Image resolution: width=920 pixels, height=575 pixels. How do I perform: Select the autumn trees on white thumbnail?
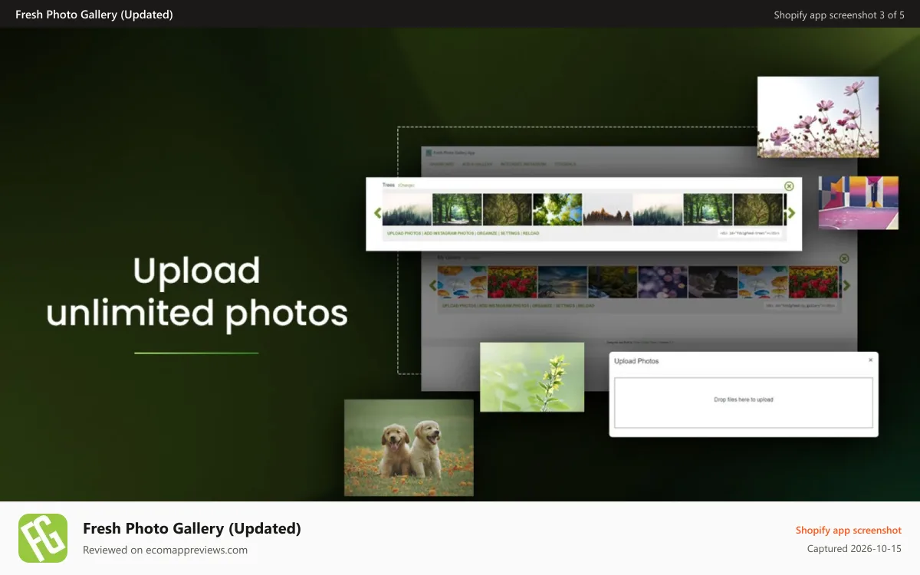608,209
